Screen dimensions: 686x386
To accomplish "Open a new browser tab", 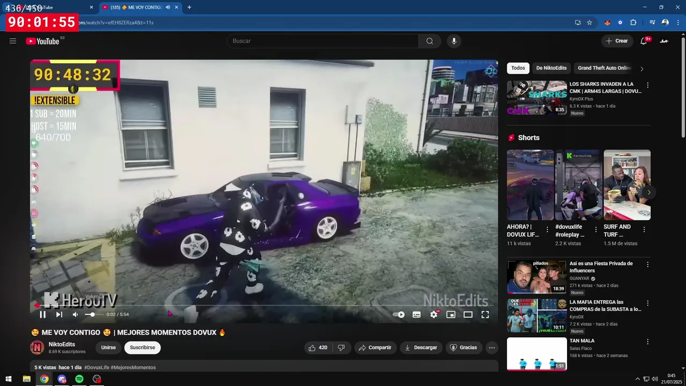I will coord(189,8).
